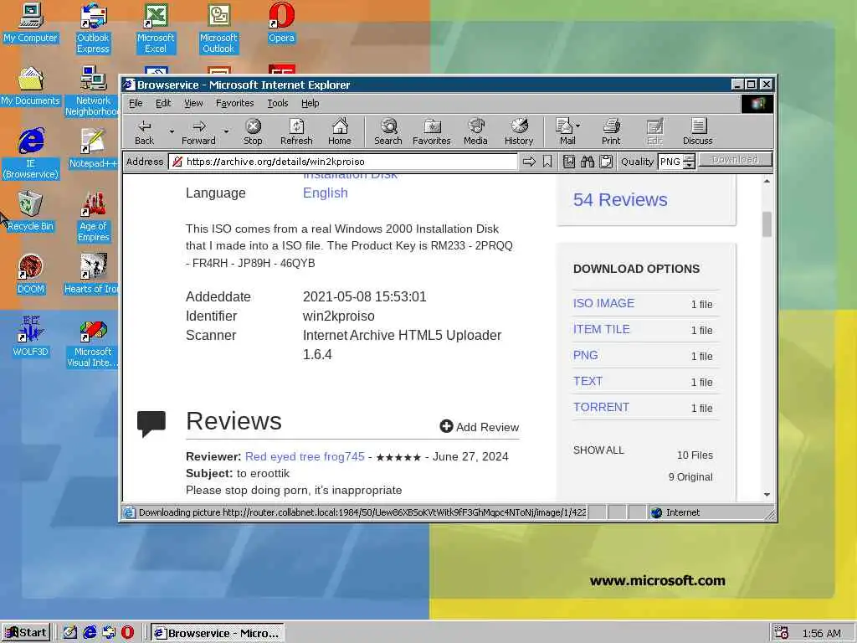The height and width of the screenshot is (643, 857).
Task: Go to the Home page
Action: click(340, 131)
